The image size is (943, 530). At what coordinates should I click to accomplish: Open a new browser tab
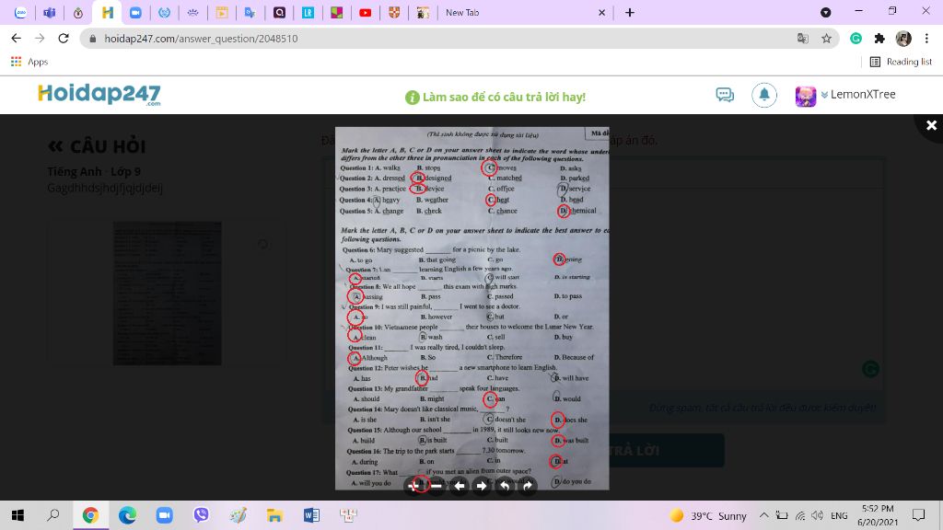coord(630,12)
